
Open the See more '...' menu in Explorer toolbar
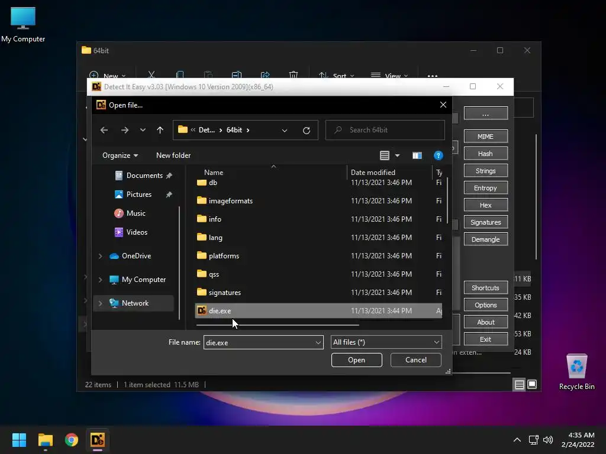tap(433, 75)
